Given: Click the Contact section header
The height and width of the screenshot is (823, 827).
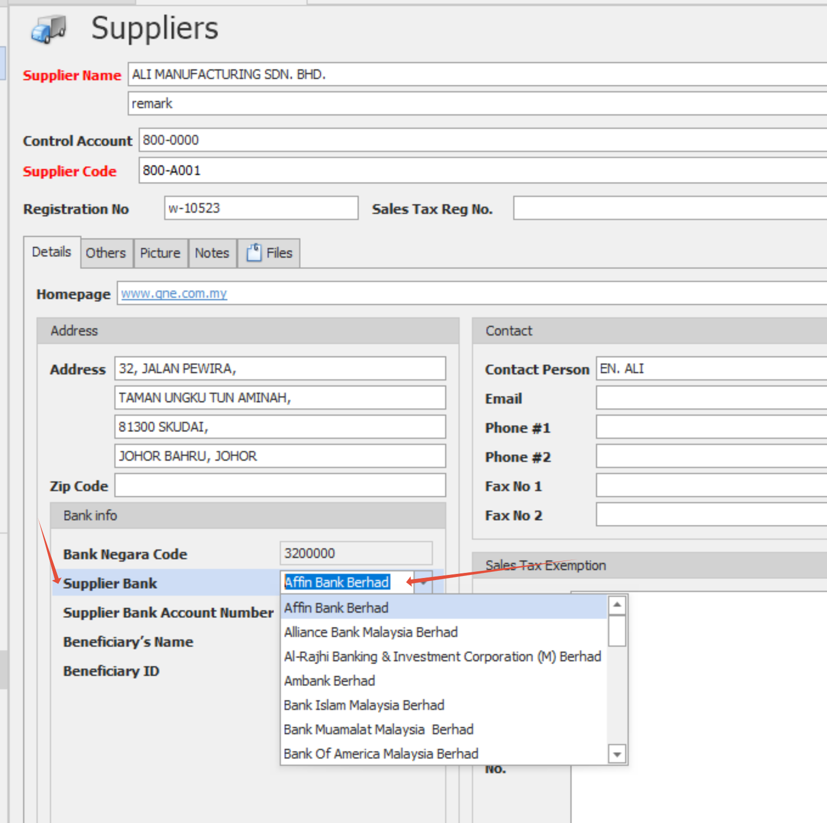Looking at the screenshot, I should (x=650, y=331).
